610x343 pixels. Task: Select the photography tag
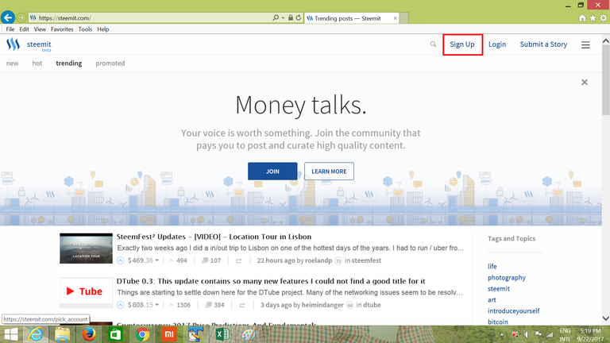tap(507, 278)
